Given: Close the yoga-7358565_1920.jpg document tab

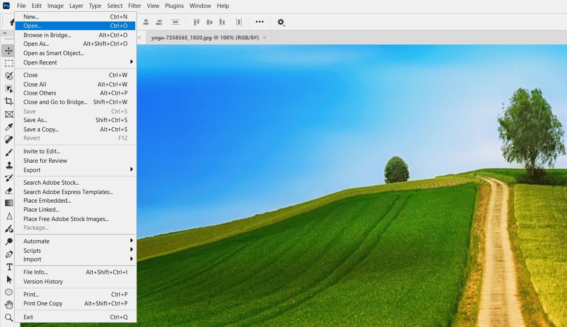Looking at the screenshot, I should (x=265, y=38).
